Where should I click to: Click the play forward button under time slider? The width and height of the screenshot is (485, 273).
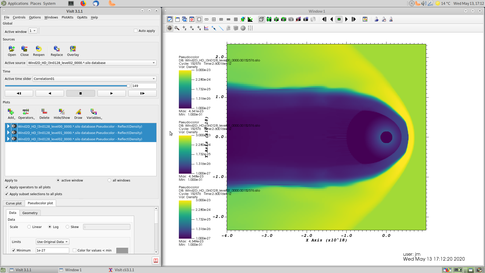112,93
